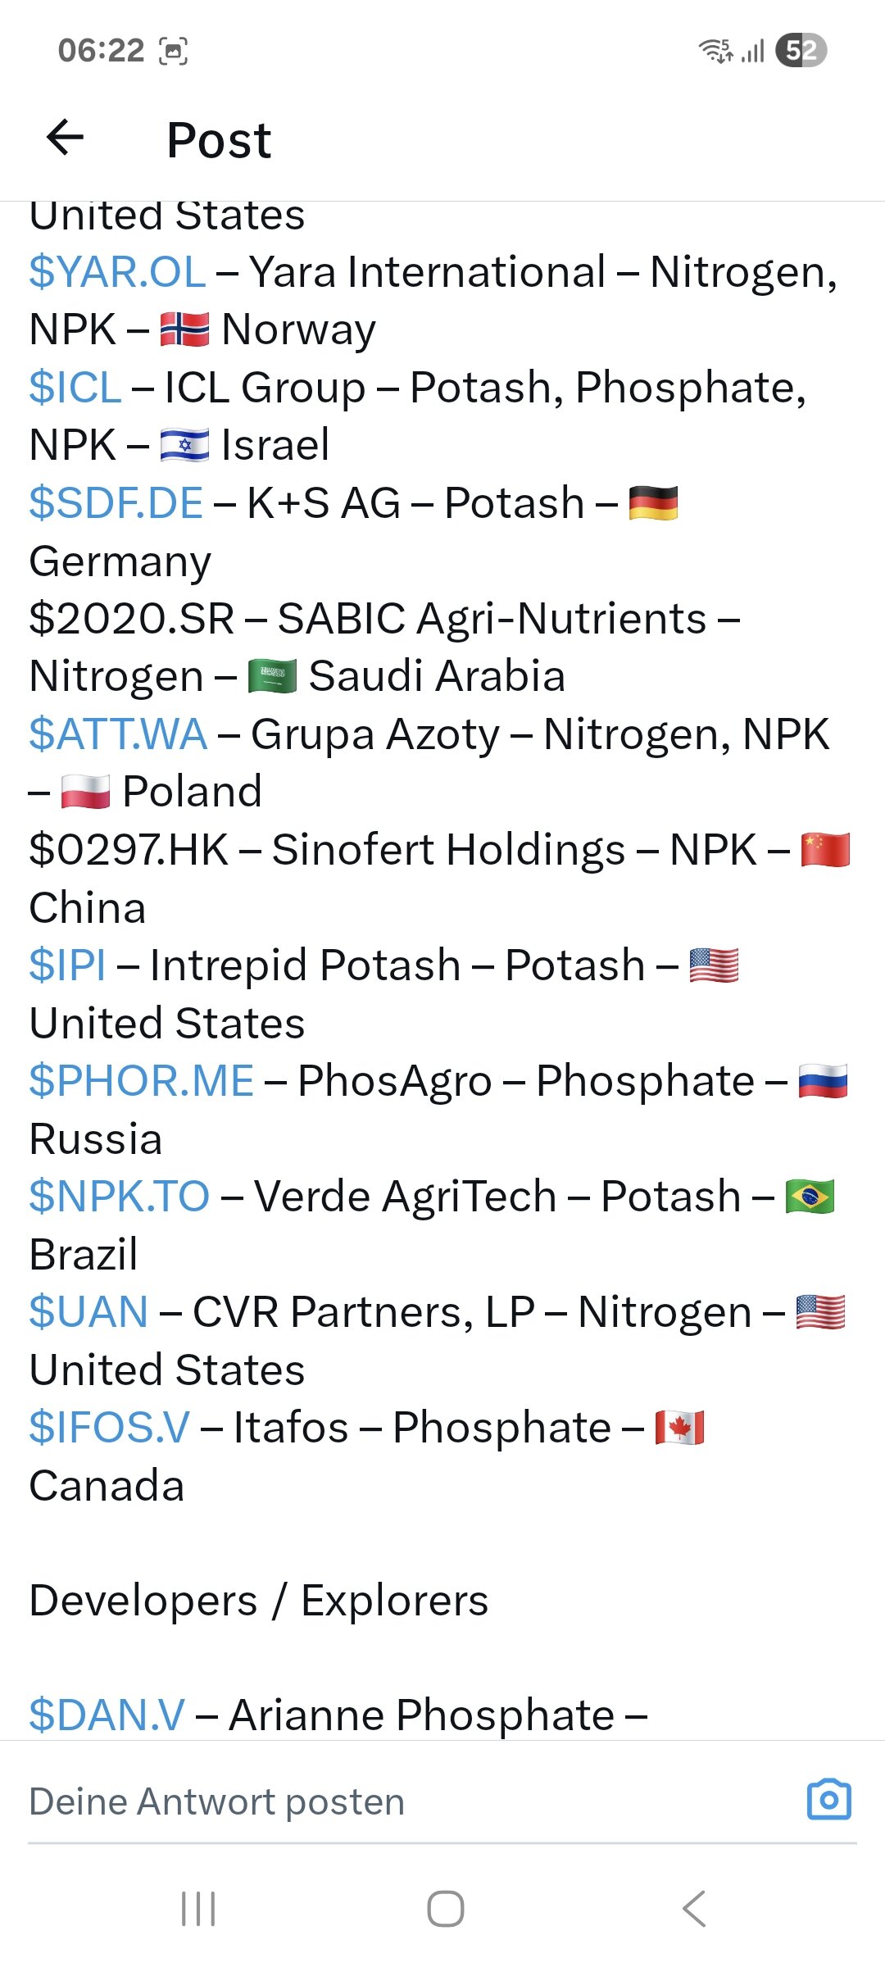This screenshot has width=885, height=1967.
Task: Open the $PHOR.ME cashtag link
Action: click(x=141, y=1081)
